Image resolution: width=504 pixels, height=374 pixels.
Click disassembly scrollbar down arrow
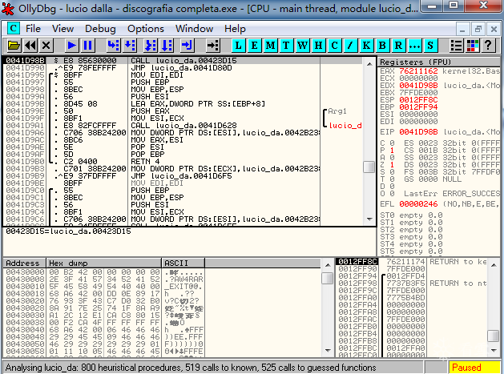pos(369,219)
